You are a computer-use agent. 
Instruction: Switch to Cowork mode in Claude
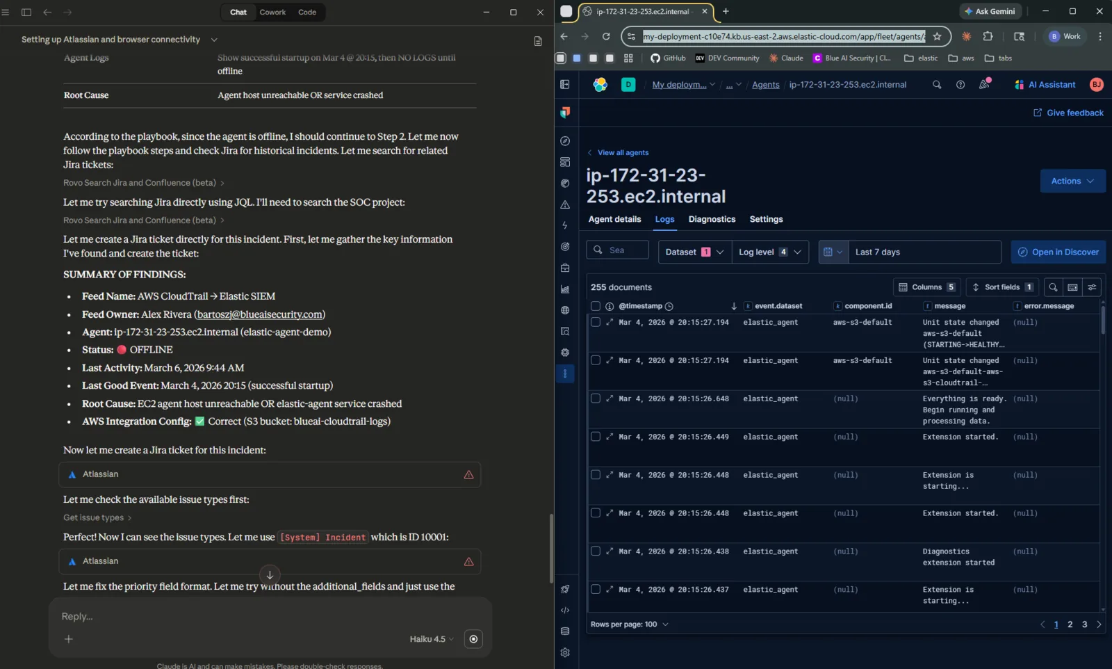pos(272,12)
